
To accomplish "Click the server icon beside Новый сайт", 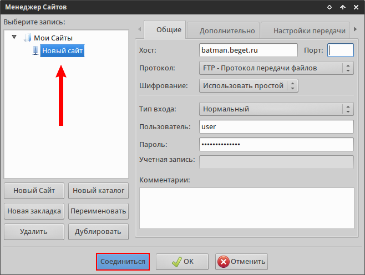I will 35,50.
